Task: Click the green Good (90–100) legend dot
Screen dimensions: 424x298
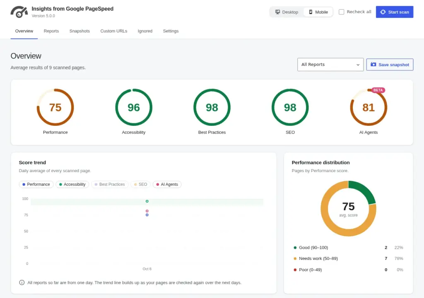Action: [x=295, y=248]
